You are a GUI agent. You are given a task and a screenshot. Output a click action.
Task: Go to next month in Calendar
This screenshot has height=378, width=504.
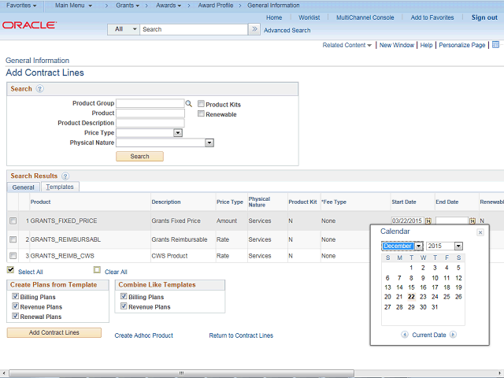pos(454,335)
